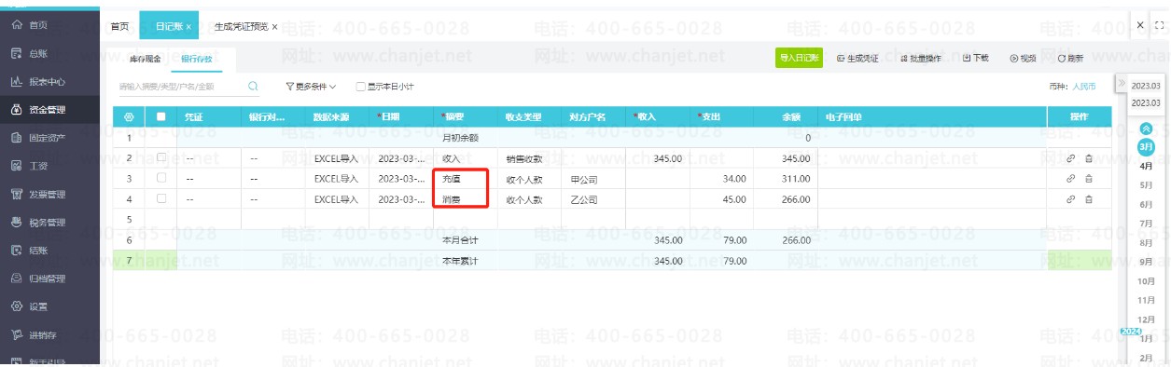Delete the 乙公司 row via trash icon
The width and height of the screenshot is (1171, 367).
point(1089,198)
